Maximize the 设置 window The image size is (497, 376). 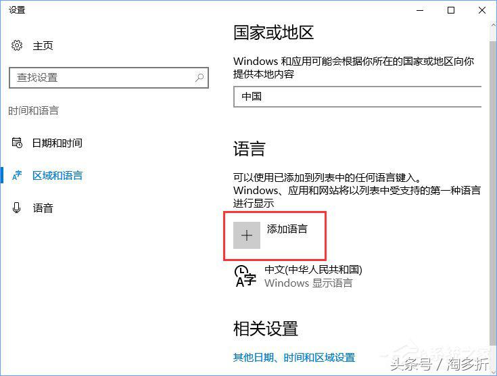pyautogui.click(x=451, y=10)
